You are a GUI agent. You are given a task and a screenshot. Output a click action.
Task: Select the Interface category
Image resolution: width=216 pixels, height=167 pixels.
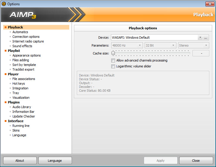click(16, 121)
